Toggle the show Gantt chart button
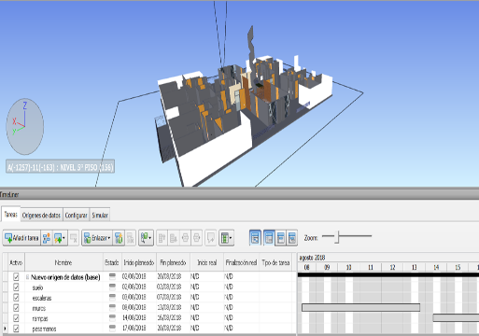The width and height of the screenshot is (479, 336). pos(255,238)
